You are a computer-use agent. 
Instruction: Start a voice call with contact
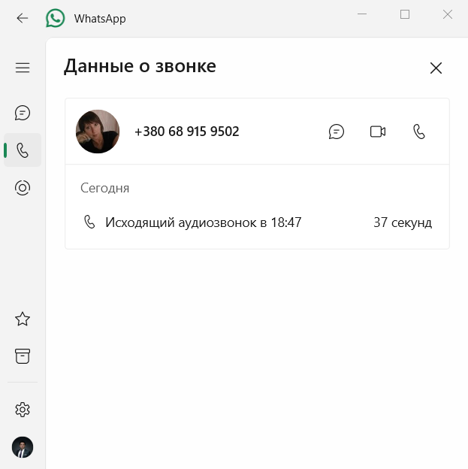click(419, 132)
